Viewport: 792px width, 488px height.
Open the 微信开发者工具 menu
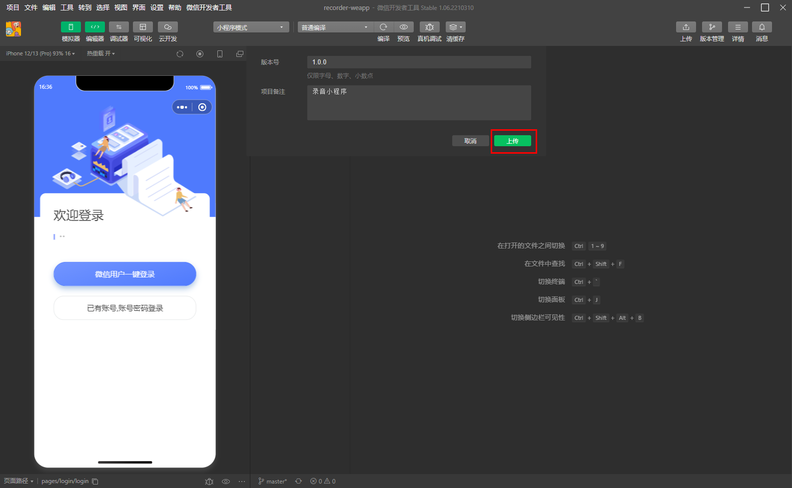[209, 7]
